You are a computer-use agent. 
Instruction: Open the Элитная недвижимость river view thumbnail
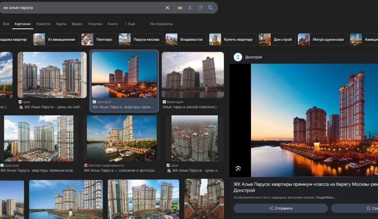pyautogui.click(x=122, y=139)
